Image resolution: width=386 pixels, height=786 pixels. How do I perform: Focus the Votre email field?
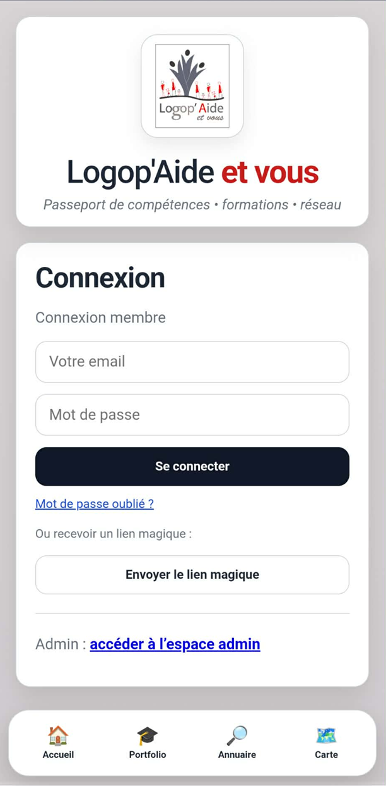point(192,362)
